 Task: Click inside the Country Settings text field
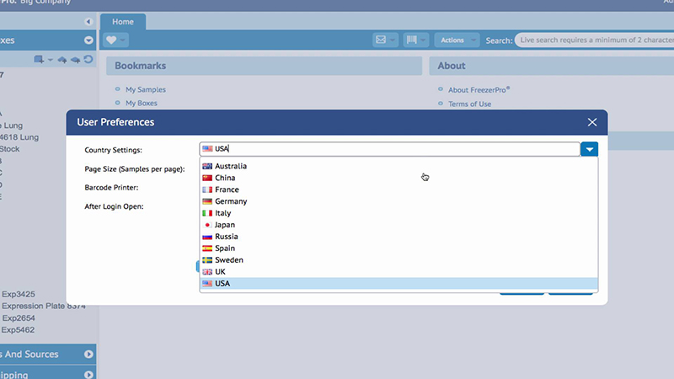pyautogui.click(x=388, y=149)
